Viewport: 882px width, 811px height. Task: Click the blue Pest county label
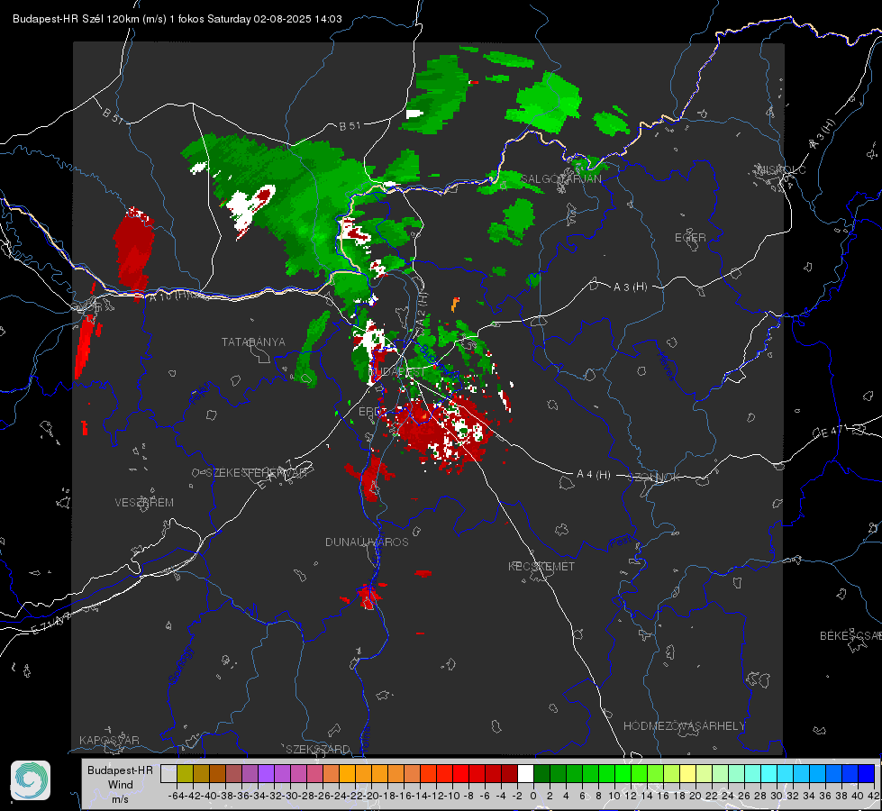(x=620, y=542)
